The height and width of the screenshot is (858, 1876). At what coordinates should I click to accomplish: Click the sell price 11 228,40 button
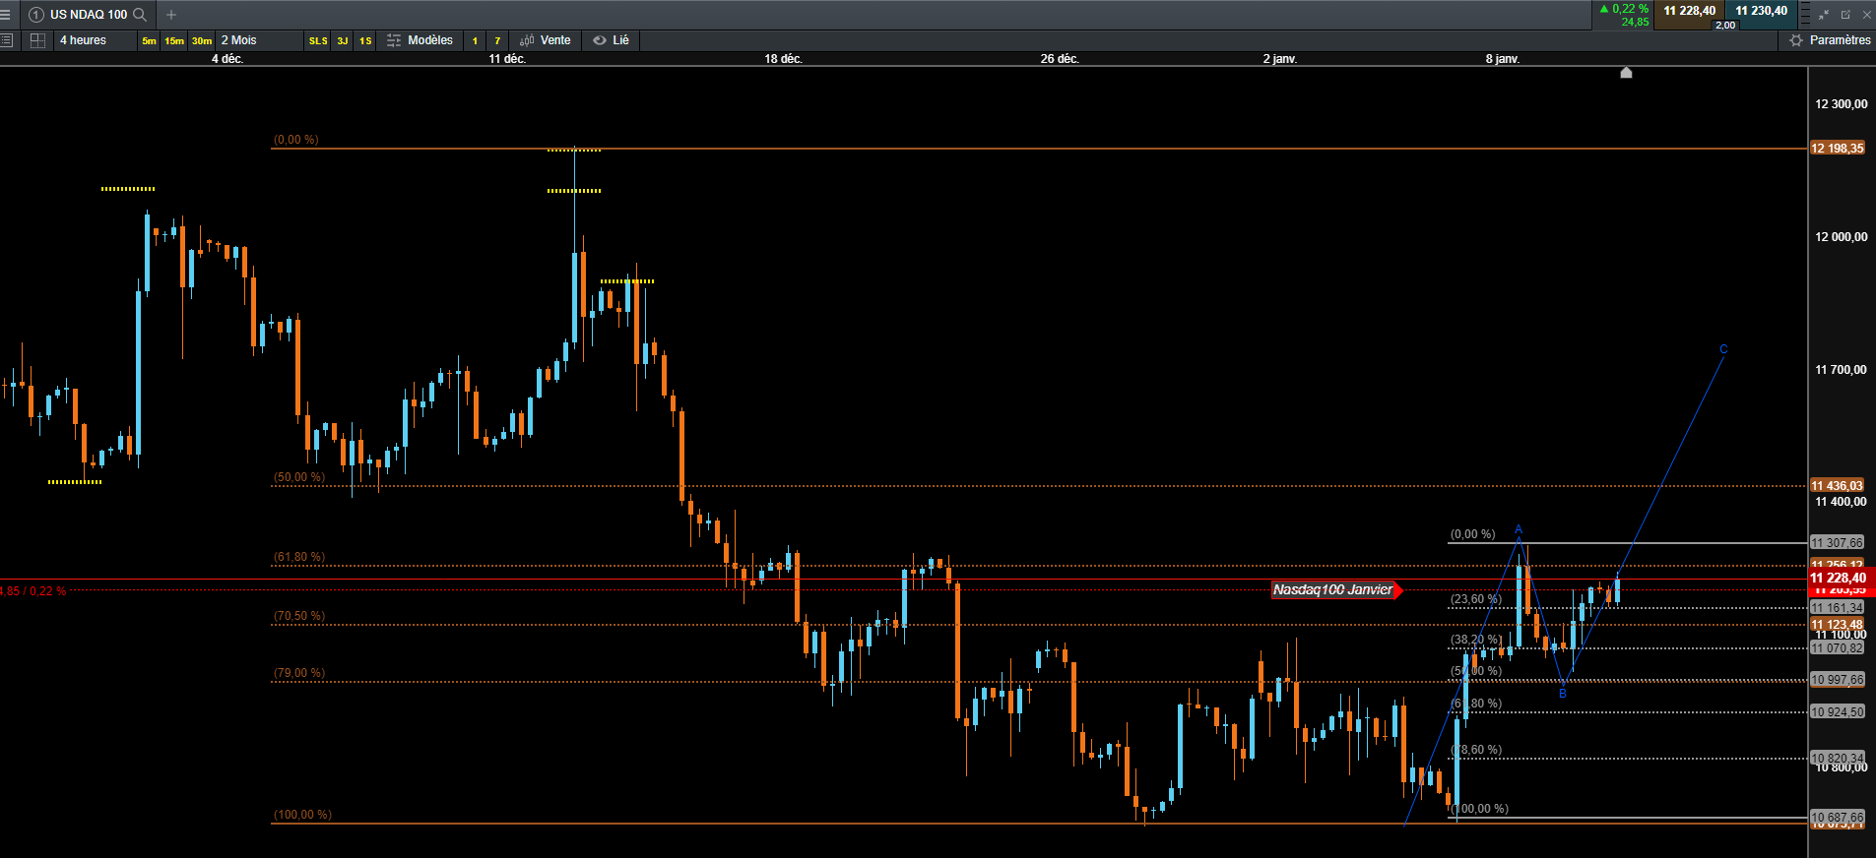[1689, 11]
